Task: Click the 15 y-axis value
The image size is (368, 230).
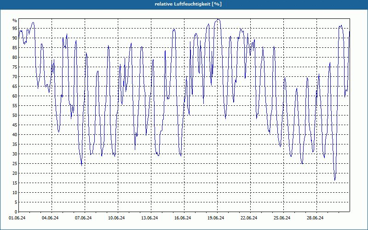Action: [15, 183]
